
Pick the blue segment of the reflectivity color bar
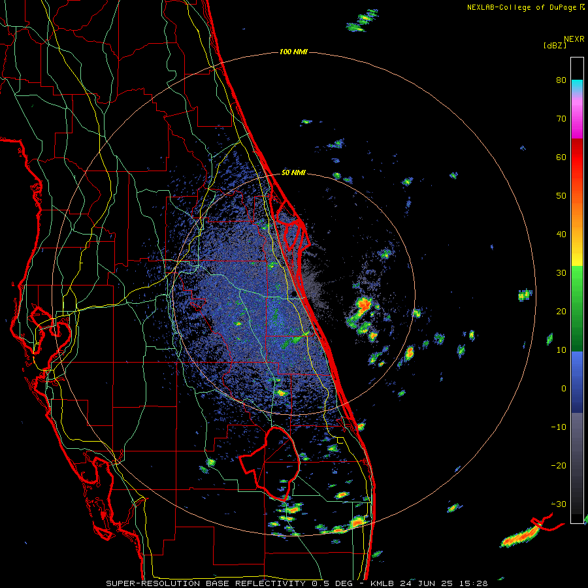(x=577, y=382)
